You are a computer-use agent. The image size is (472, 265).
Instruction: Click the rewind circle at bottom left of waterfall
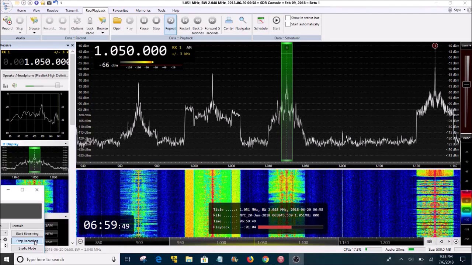coord(80,242)
